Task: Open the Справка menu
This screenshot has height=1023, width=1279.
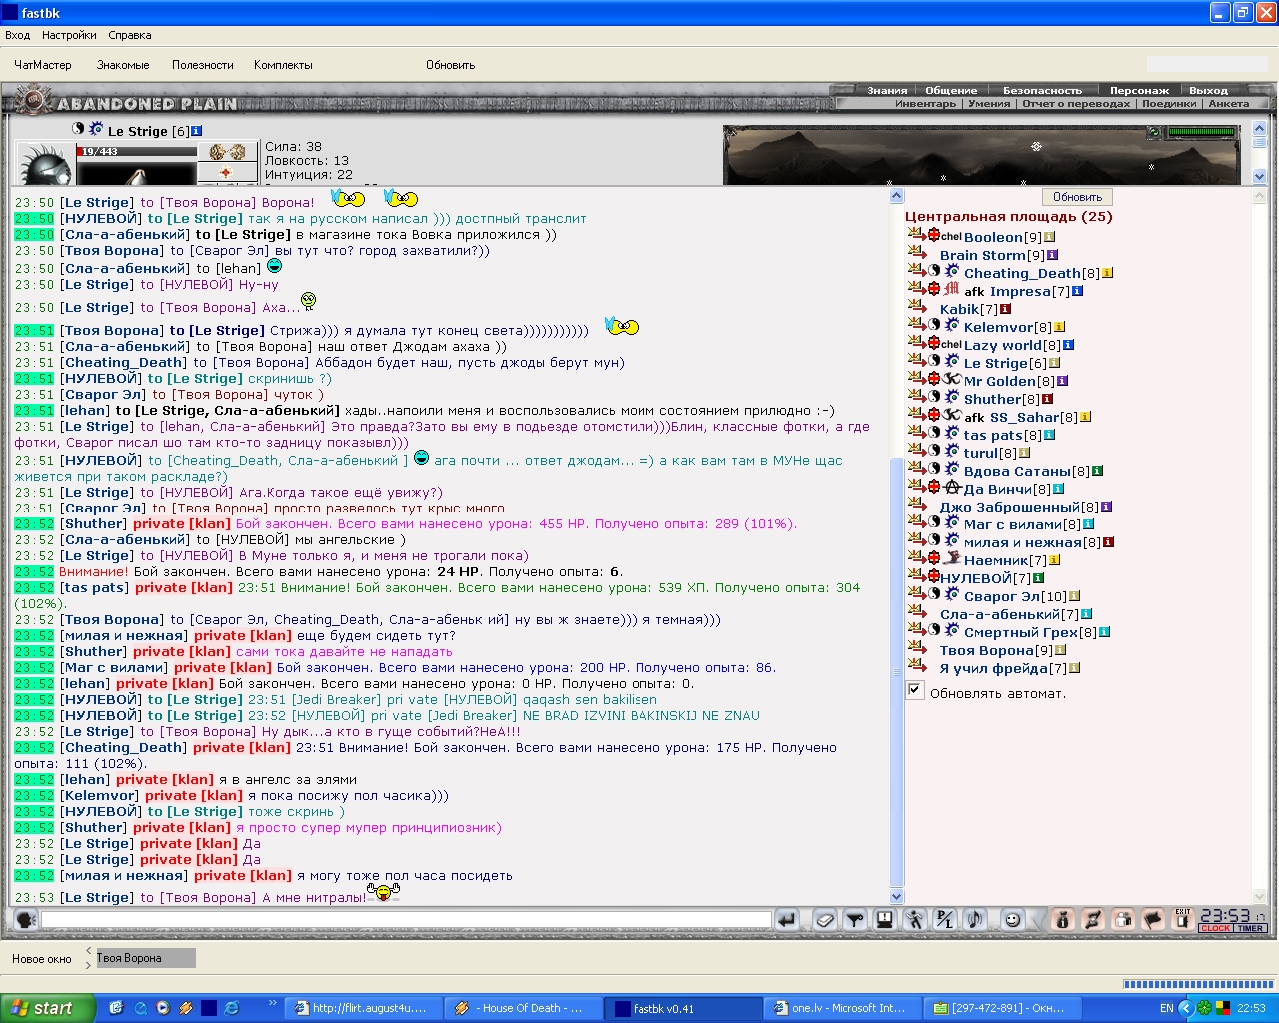Action: coord(130,35)
